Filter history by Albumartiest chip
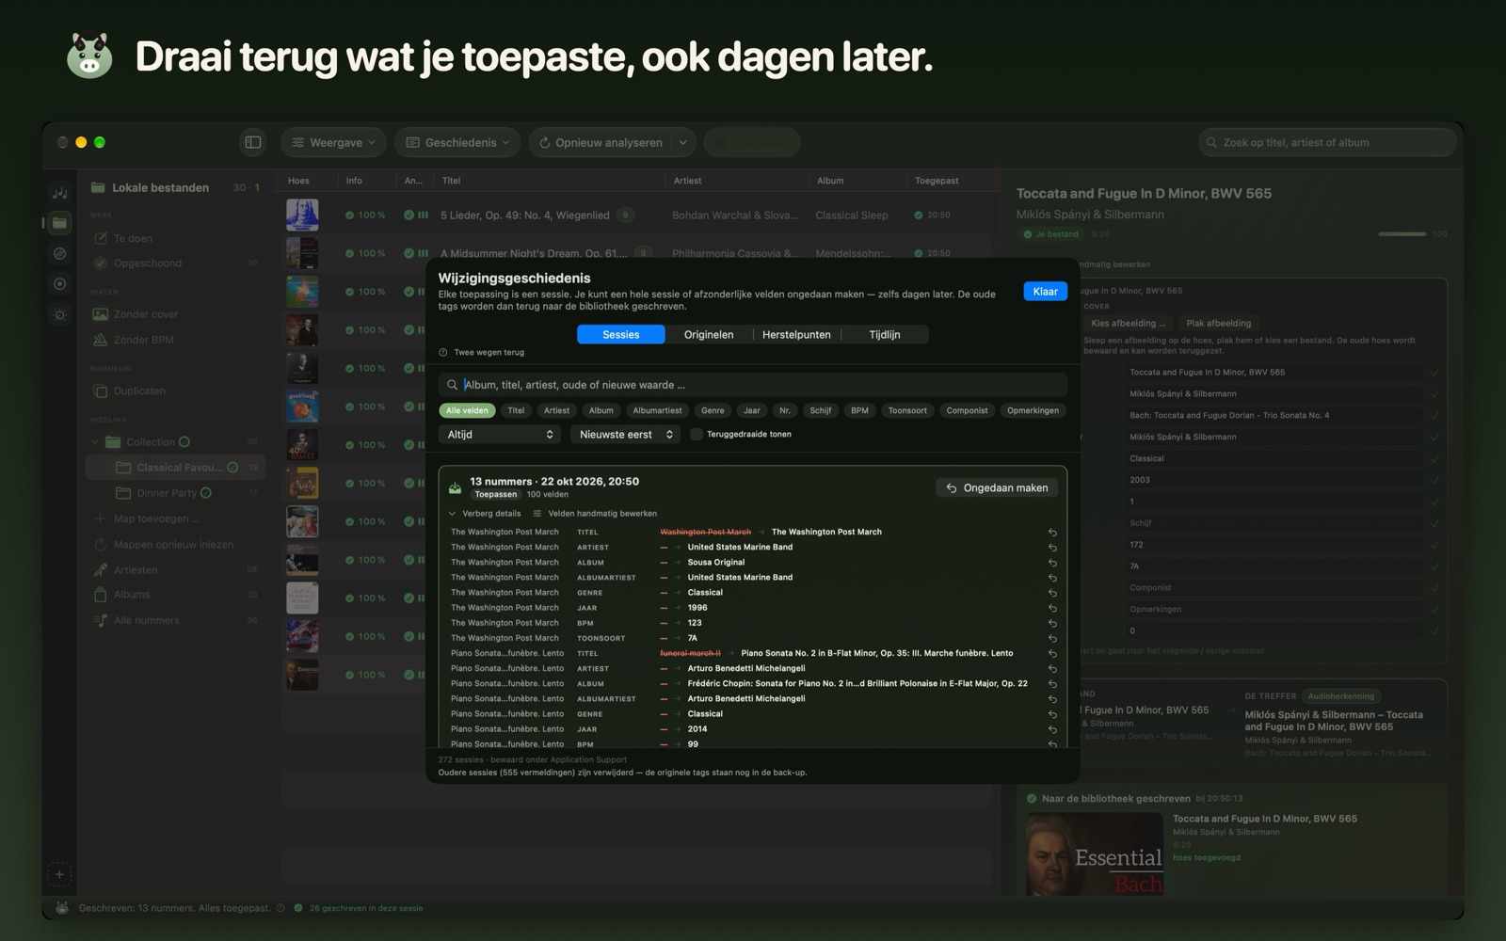 (x=657, y=410)
